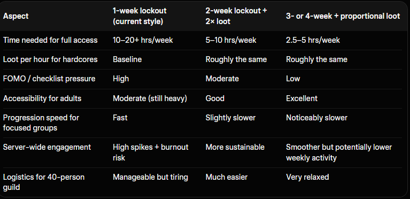Select the Excellent accessibility cell

click(x=301, y=98)
